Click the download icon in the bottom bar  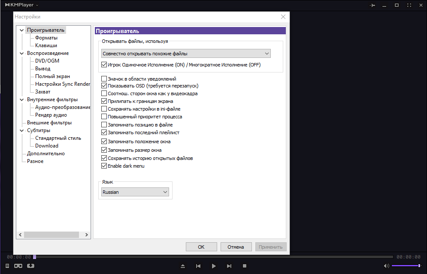(30, 266)
